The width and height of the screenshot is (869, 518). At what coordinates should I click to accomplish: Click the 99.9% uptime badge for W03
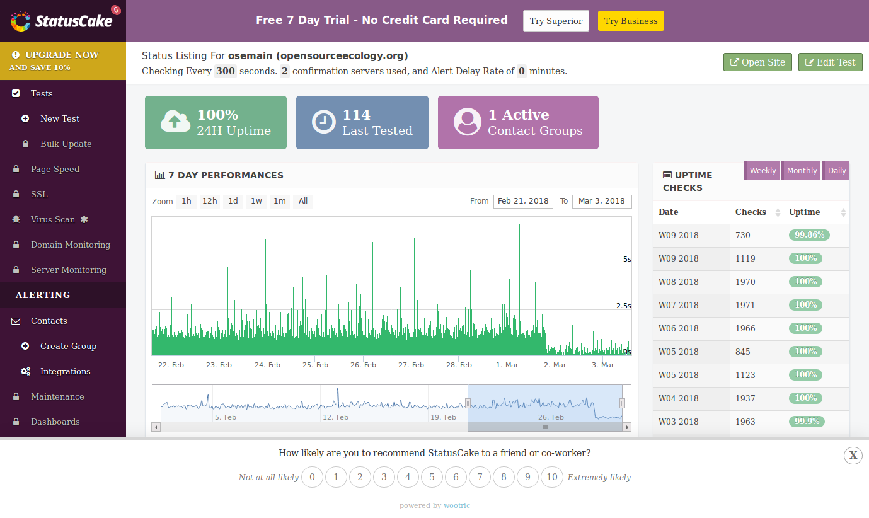tap(807, 422)
